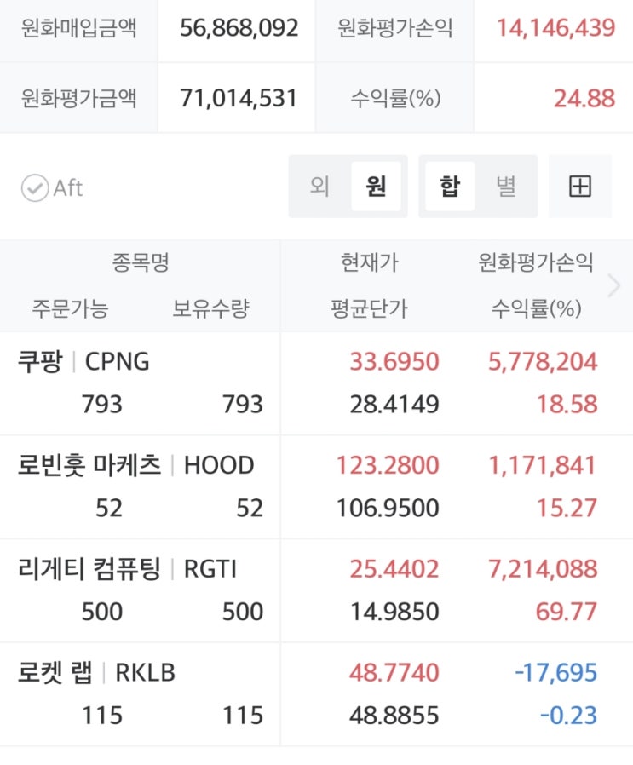Sort by 보유수량 column header

(210, 308)
